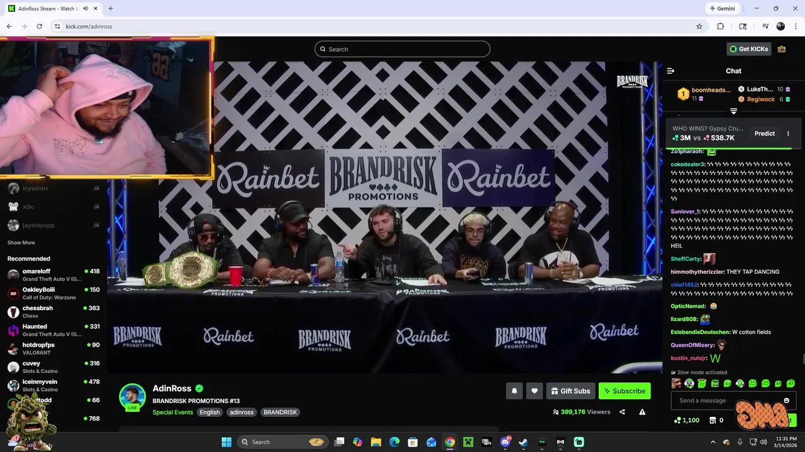Reload the kick.com page
This screenshot has height=452, width=805.
(39, 26)
